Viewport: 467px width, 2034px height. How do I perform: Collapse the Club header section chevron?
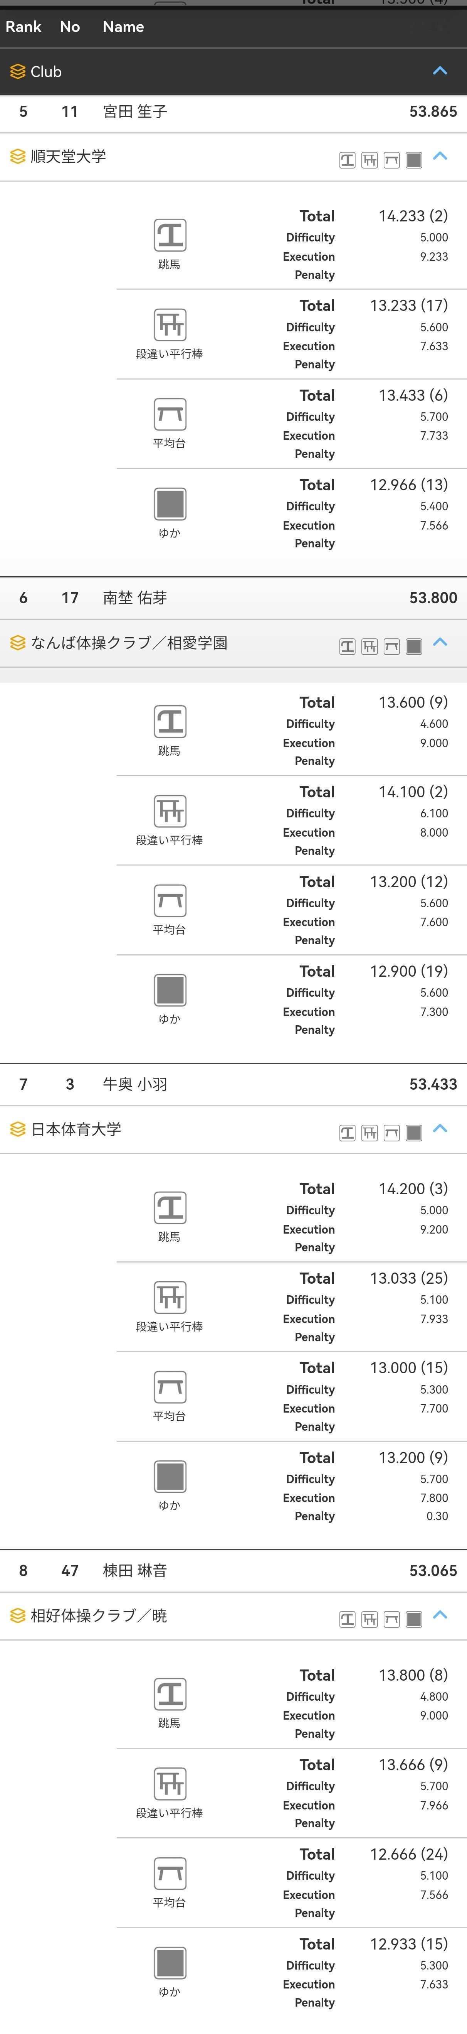(441, 71)
